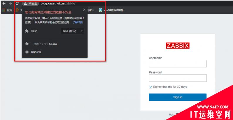Click the blog.kasar.net.cn/zabbix/ address bar URL
Viewport: 233px width, 120px height.
pyautogui.click(x=58, y=4)
